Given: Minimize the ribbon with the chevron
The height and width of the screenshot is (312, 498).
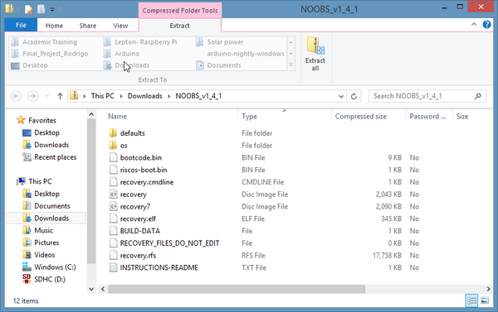Looking at the screenshot, I should 474,24.
